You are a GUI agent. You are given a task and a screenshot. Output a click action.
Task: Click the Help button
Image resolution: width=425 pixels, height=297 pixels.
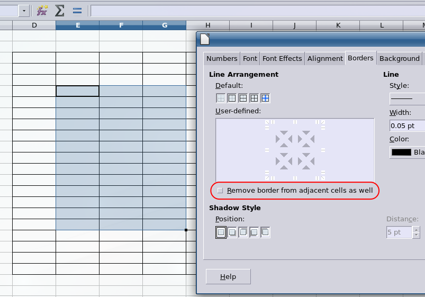click(228, 277)
